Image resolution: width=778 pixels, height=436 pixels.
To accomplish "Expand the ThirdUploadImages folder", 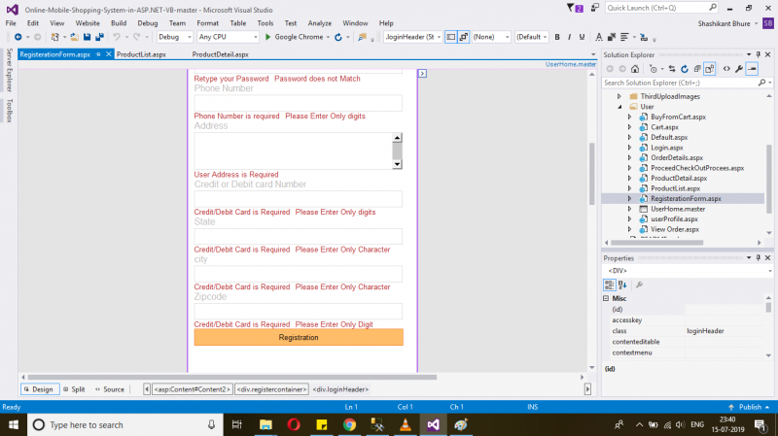I will (x=619, y=96).
